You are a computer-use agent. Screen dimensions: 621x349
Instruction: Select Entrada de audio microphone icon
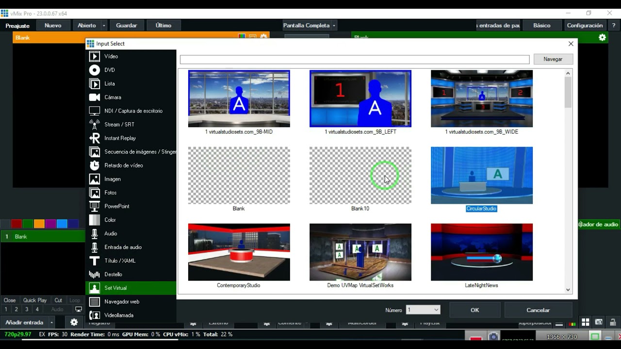[95, 247]
